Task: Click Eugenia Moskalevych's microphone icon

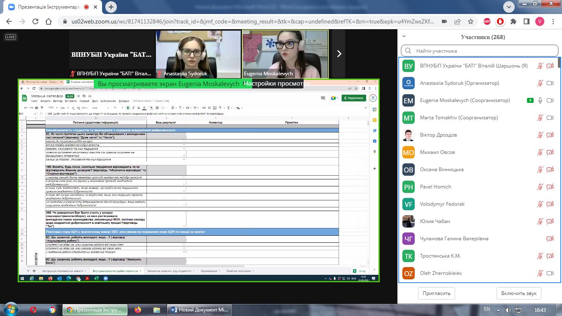Action: click(540, 100)
